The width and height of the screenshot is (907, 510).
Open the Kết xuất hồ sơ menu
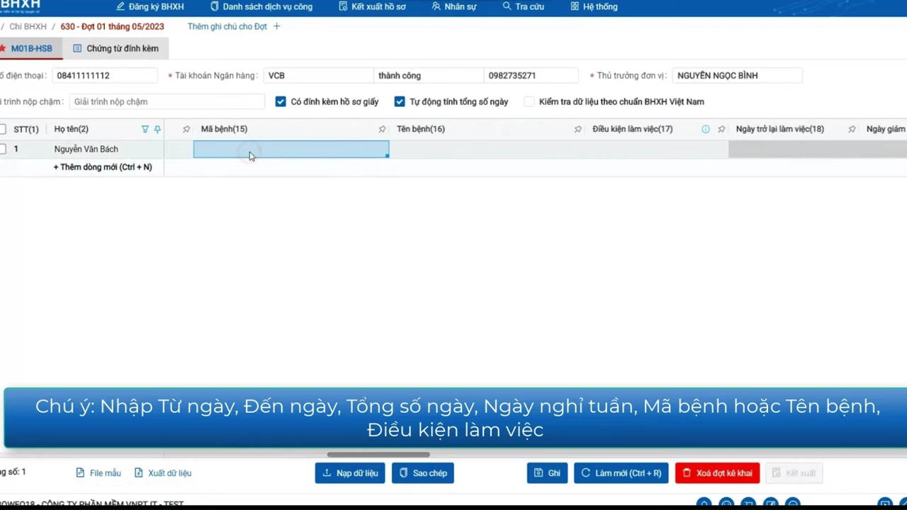[x=373, y=6]
